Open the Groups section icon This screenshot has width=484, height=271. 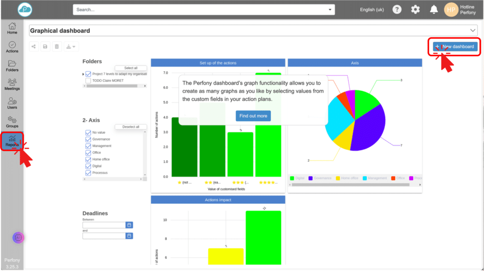(x=12, y=122)
